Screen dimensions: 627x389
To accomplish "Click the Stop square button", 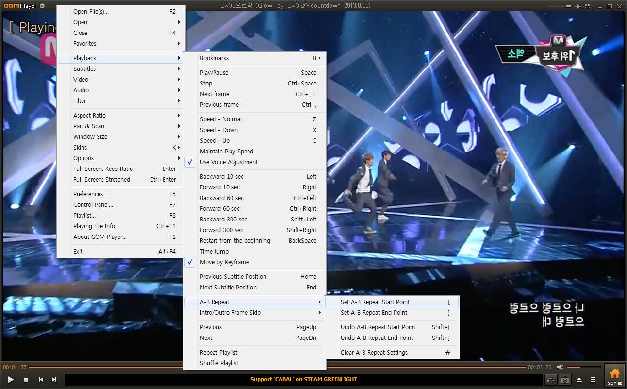I will coord(26,379).
